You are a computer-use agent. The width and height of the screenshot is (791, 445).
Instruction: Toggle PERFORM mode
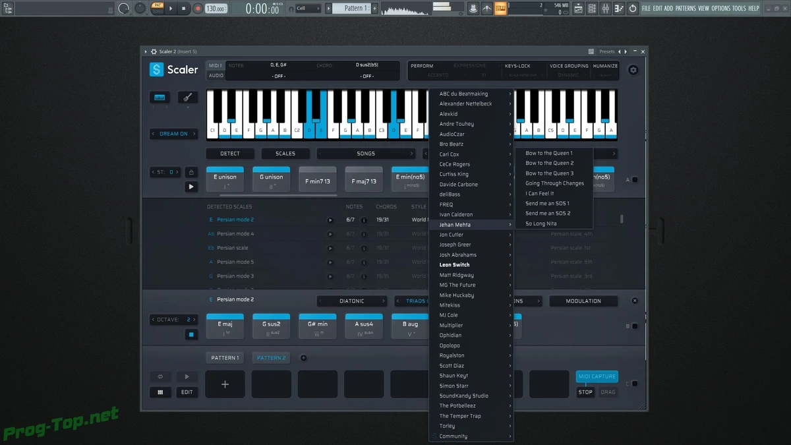[422, 66]
